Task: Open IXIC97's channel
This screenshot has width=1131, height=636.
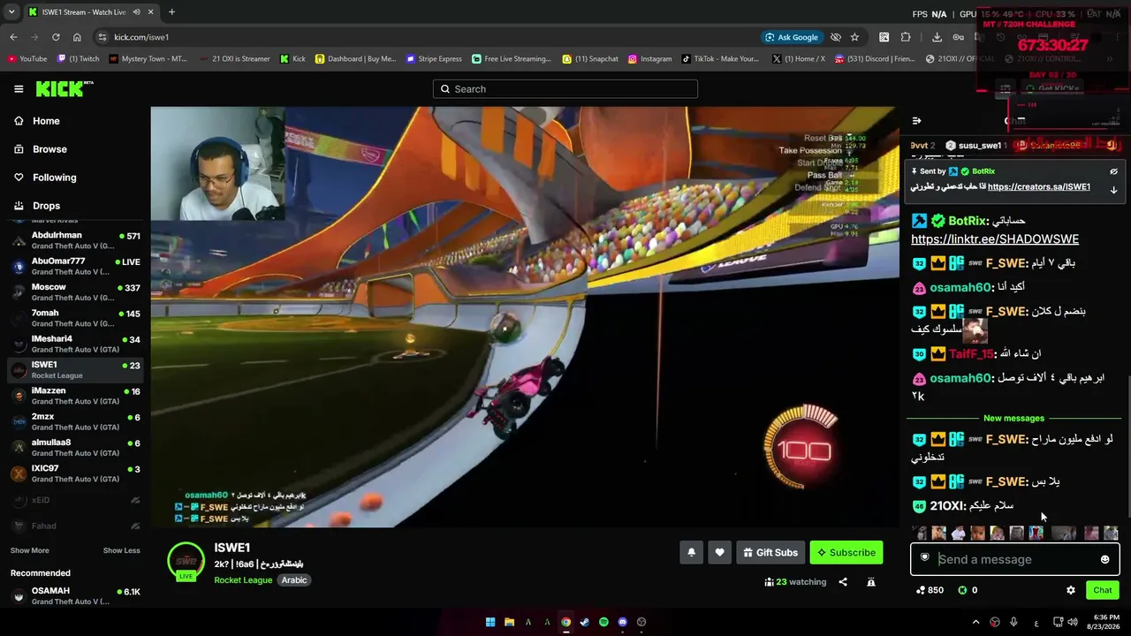Action: [x=75, y=473]
